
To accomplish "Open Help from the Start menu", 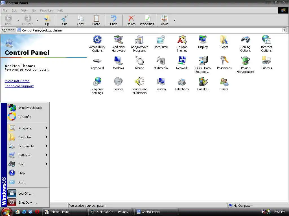I will [28, 173].
